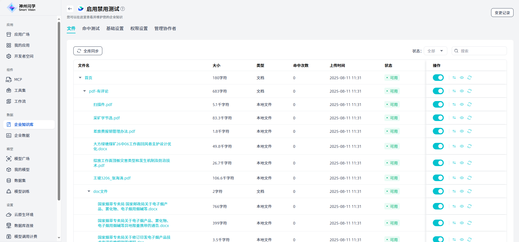The width and height of the screenshot is (519, 242).
Task: Open the 状态 filter dropdown
Action: coord(435,51)
